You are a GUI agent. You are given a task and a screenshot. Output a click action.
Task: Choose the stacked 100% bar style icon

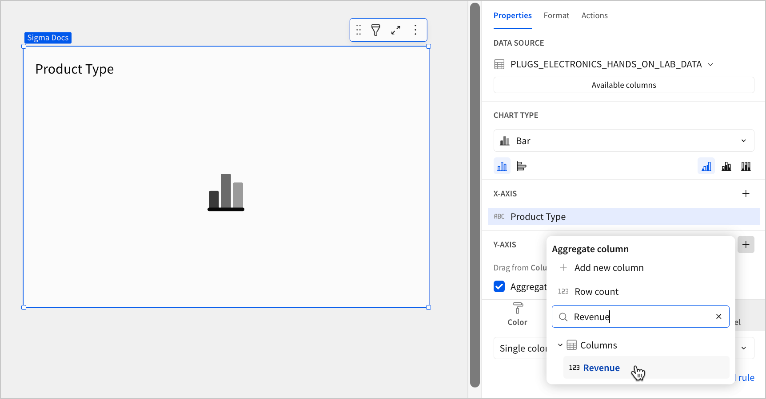point(746,166)
